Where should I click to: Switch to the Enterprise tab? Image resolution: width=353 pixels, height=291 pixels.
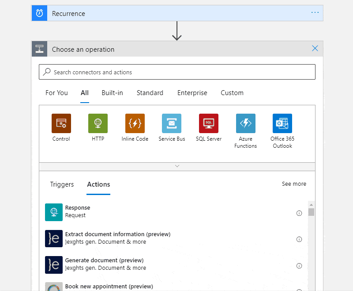click(192, 93)
